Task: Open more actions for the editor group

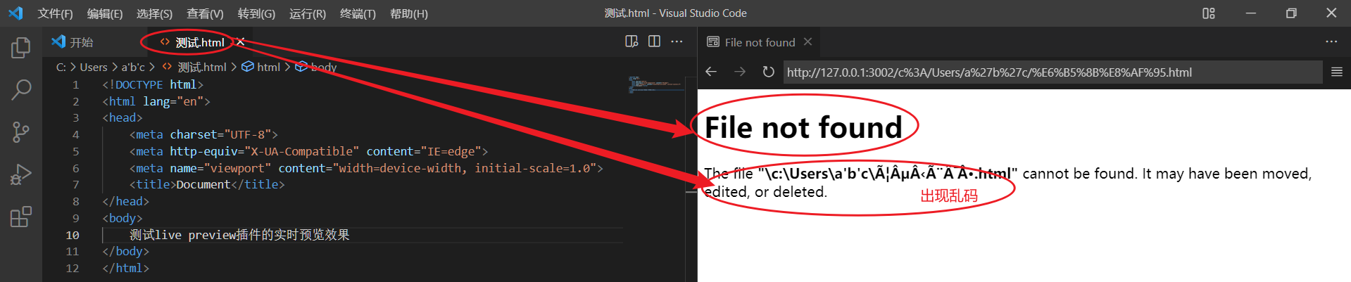Action: coord(677,42)
